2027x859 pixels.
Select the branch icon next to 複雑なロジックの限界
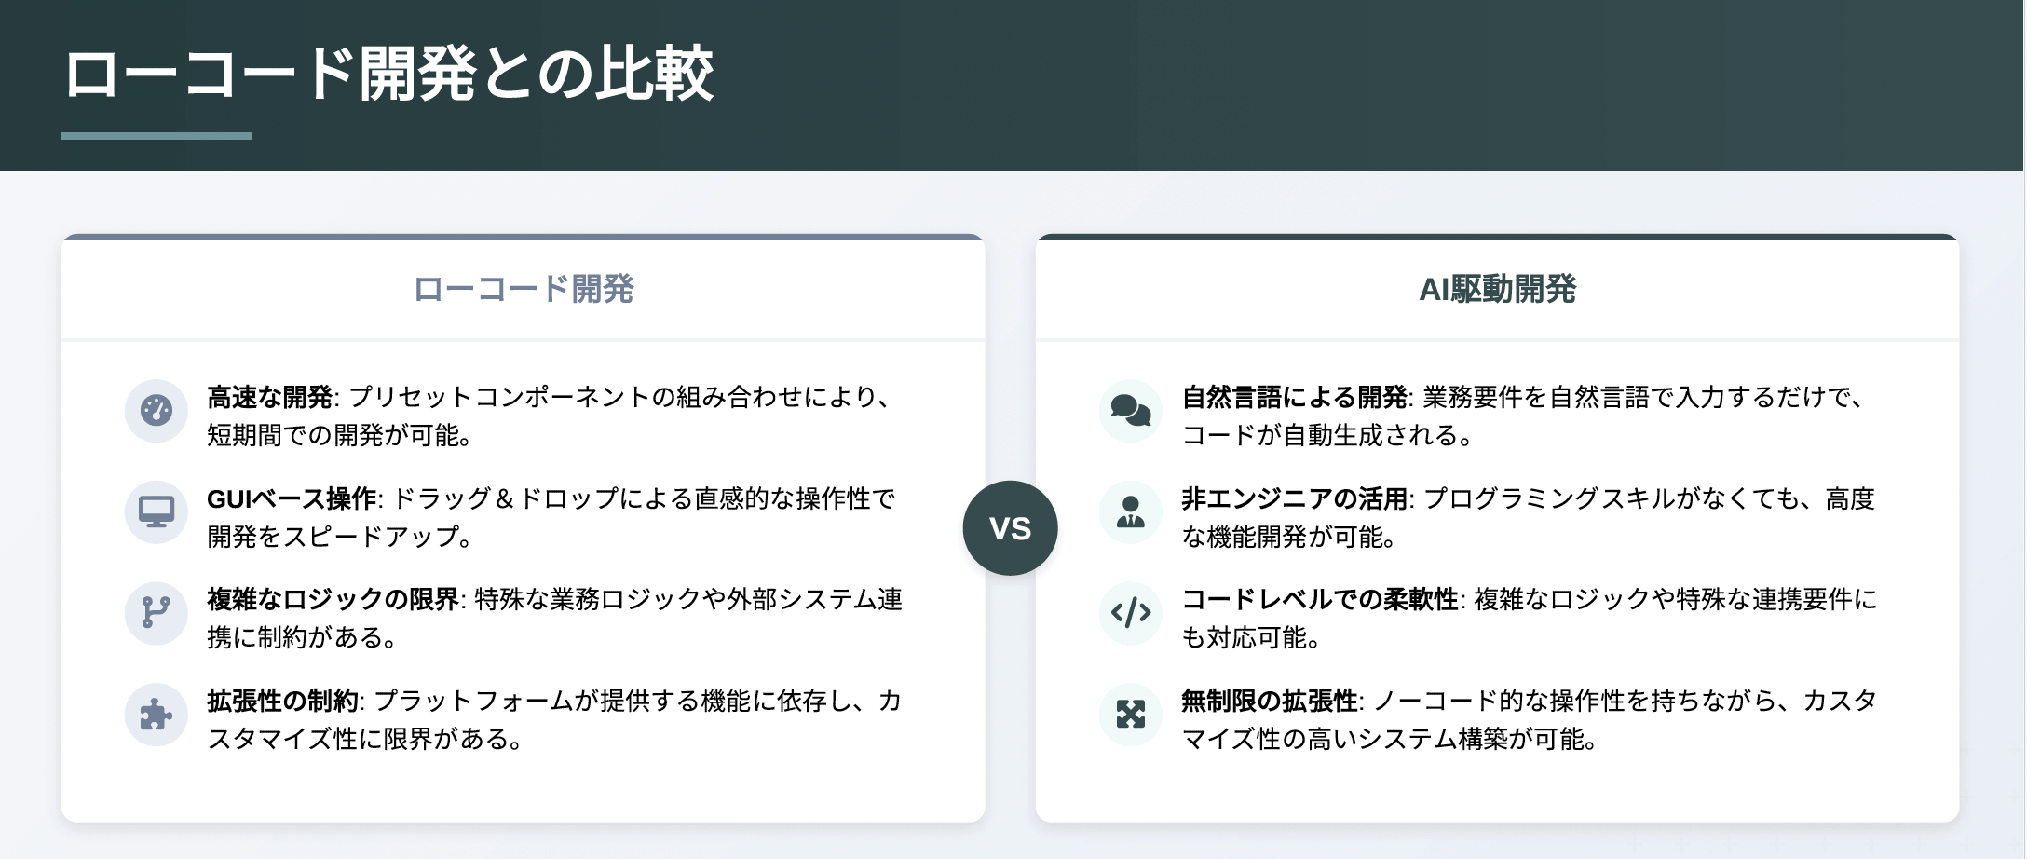point(156,612)
